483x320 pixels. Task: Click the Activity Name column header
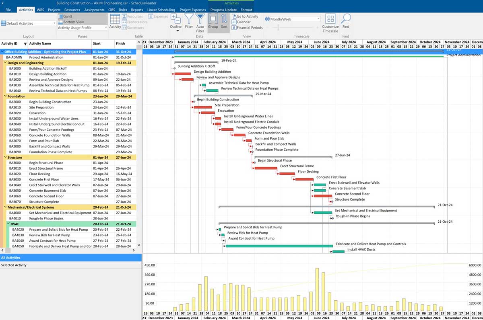click(60, 43)
